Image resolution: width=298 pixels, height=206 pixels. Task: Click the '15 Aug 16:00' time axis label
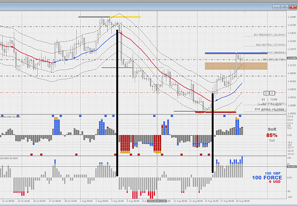tap(211, 201)
